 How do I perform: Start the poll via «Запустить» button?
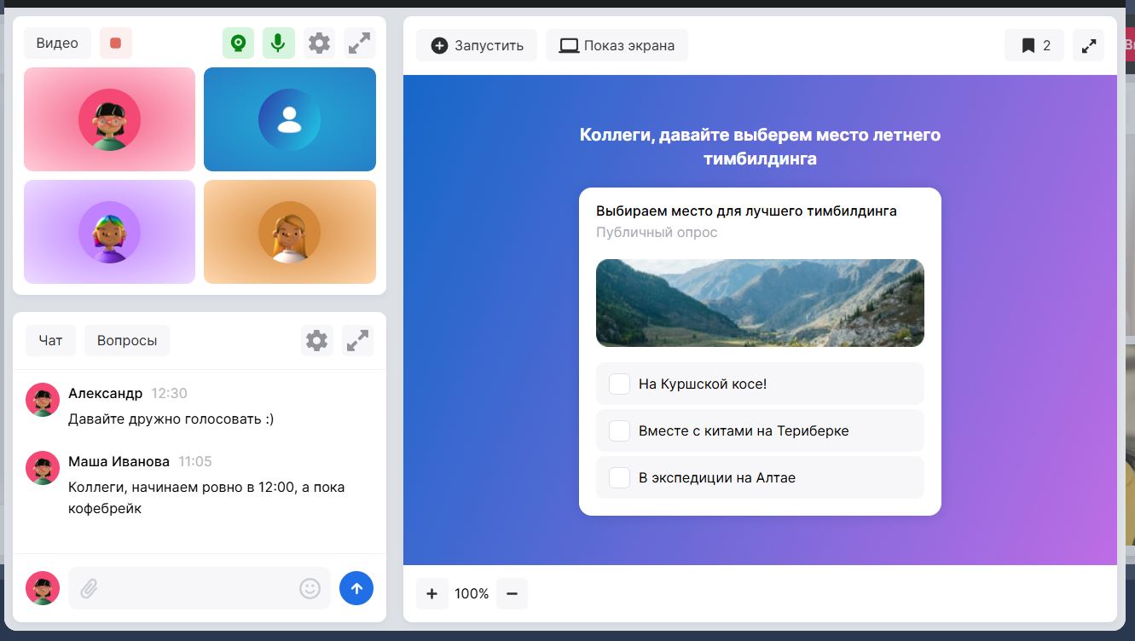[x=477, y=45]
